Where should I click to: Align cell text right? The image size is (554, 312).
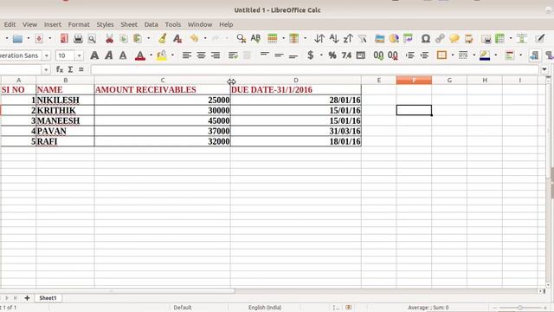click(x=216, y=55)
